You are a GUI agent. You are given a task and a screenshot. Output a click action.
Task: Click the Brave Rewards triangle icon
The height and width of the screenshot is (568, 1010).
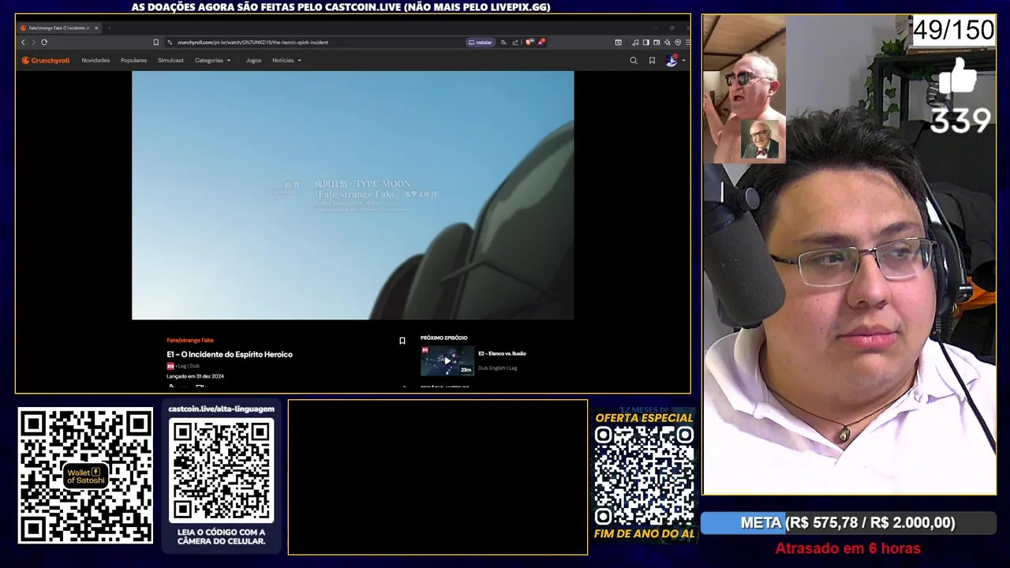(541, 42)
